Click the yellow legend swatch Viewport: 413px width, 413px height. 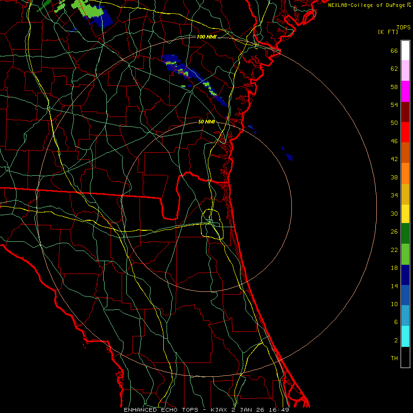(405, 214)
